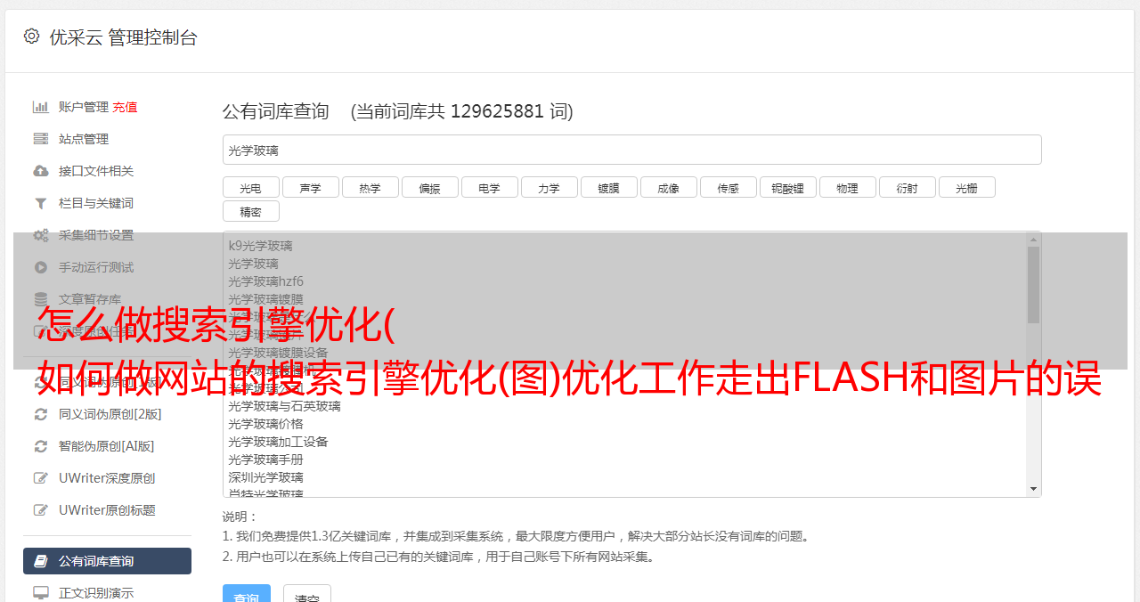Click the results list scrollbar down arrow
1140x602 pixels.
click(x=1033, y=489)
